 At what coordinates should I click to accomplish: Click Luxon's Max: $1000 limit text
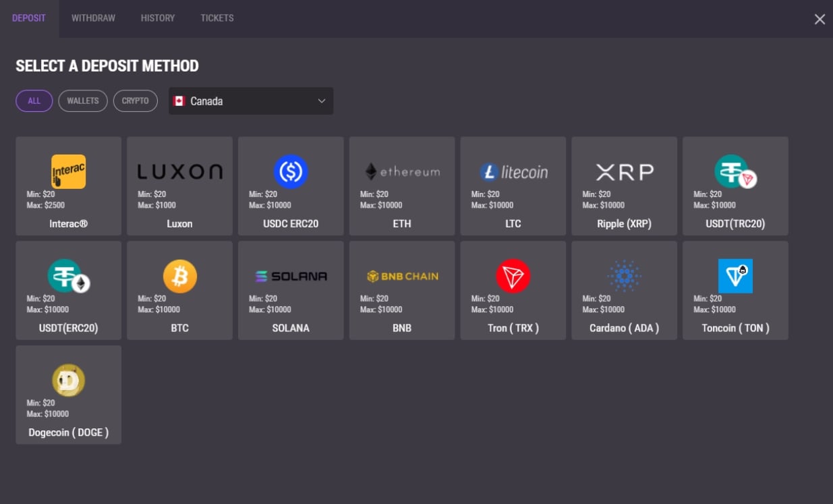[x=157, y=205]
